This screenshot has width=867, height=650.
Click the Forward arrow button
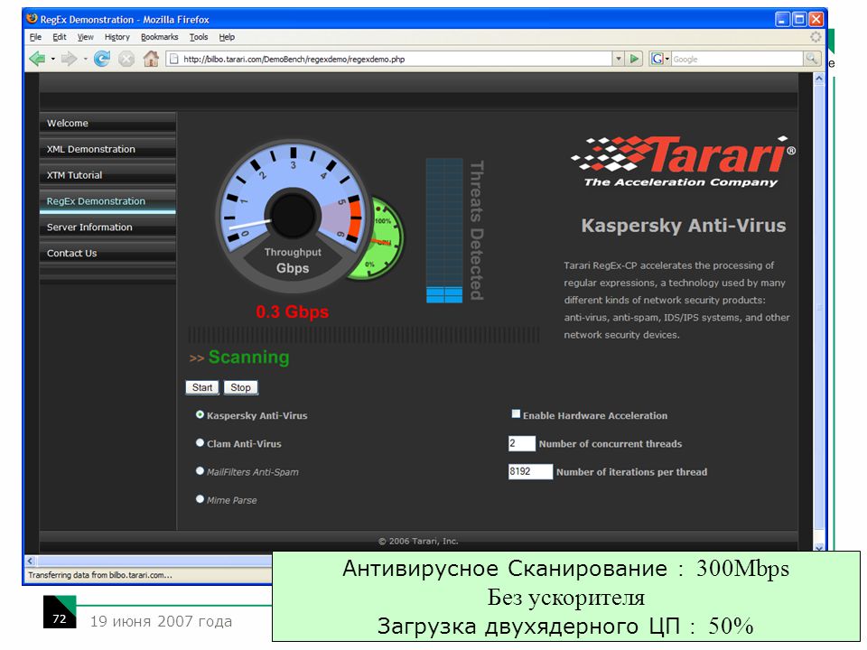pyautogui.click(x=70, y=59)
